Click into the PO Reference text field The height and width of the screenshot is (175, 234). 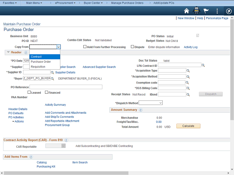coord(66,87)
